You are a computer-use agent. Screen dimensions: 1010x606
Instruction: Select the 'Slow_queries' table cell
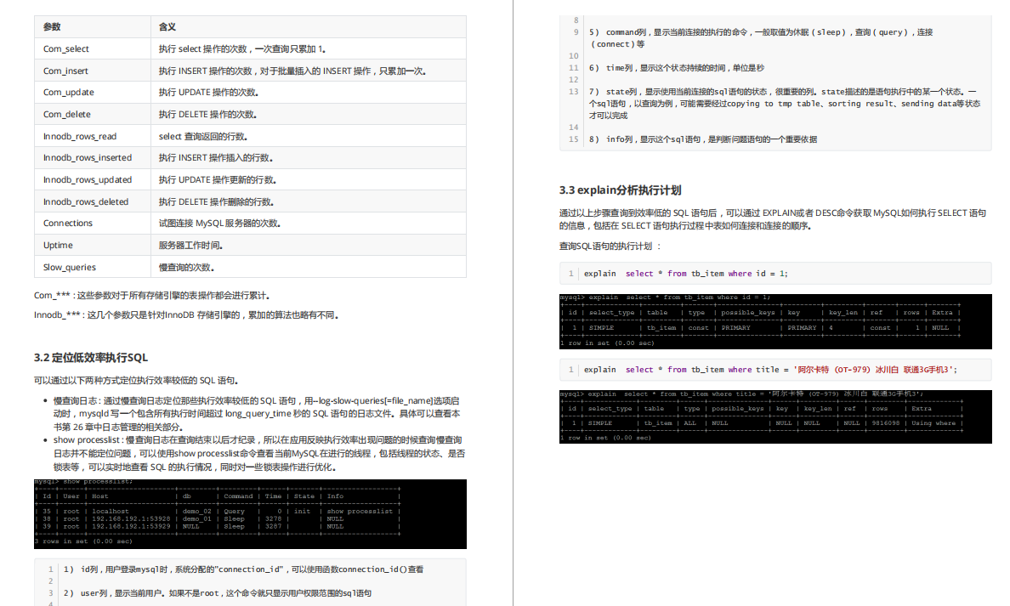[x=92, y=267]
